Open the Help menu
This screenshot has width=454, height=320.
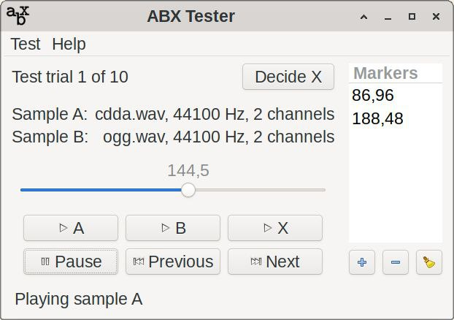point(69,44)
